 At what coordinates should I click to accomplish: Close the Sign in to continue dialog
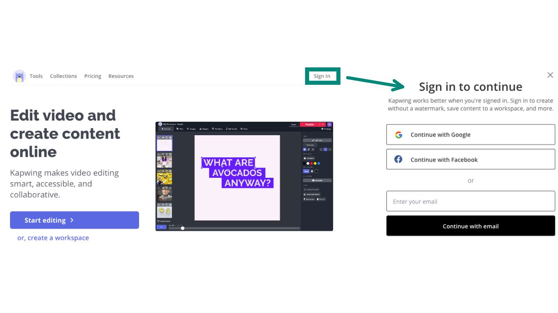click(x=550, y=75)
